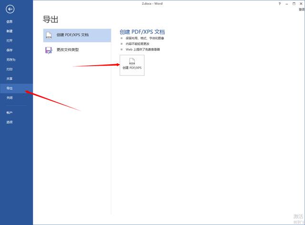
Task: Click the back arrow to return to document
Action: pos(10,9)
